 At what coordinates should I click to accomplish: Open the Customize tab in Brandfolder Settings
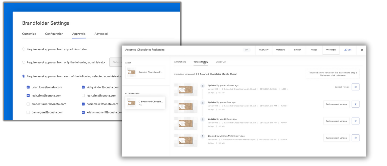[29, 34]
